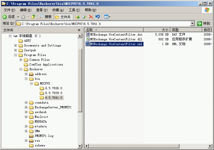Click the MSExchange.UceContentFilter.dat file icon
Image resolution: width=214 pixels, height=150 pixels.
coord(88,34)
